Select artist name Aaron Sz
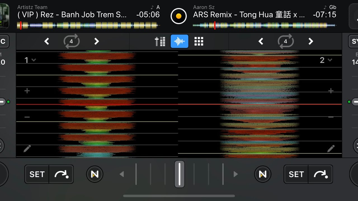Screen dimensions: 358x201 [204, 7]
